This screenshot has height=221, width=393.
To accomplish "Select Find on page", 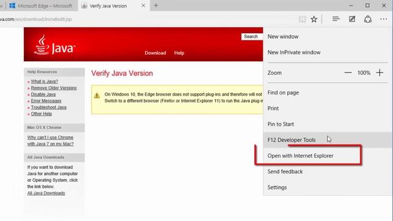I will (328, 93).
